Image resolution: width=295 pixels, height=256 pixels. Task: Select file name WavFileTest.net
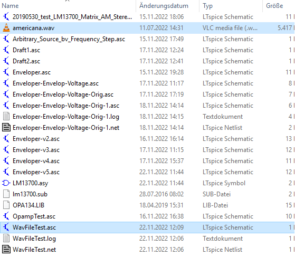tap(34, 250)
